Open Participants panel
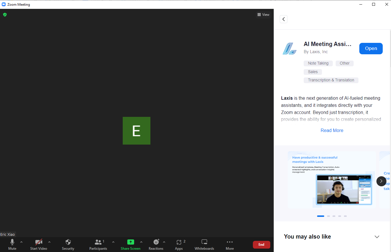This screenshot has width=391, height=252. point(98,245)
